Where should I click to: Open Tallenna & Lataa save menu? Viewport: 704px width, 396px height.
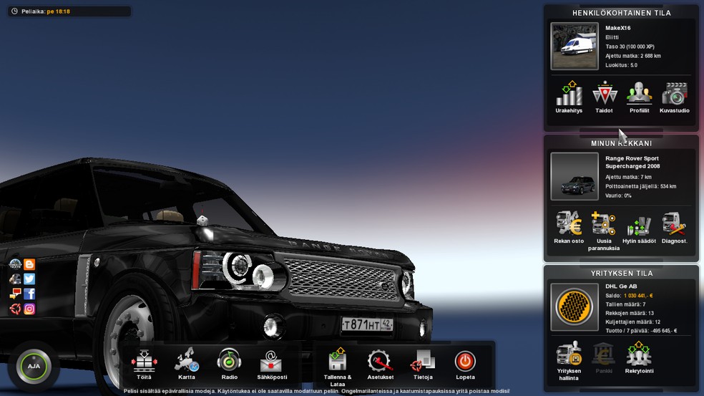point(338,362)
